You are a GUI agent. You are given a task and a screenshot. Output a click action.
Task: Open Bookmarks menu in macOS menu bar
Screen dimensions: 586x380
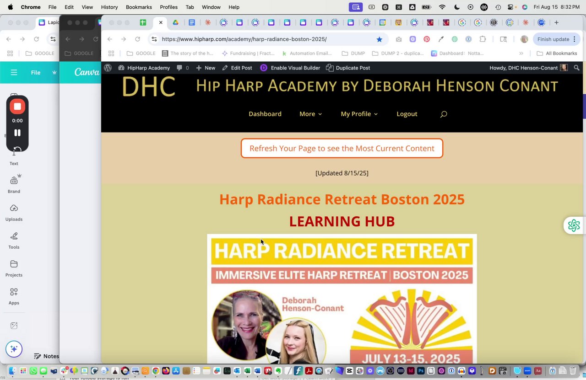[x=139, y=7]
